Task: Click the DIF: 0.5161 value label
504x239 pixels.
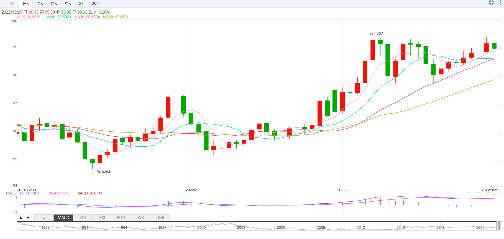Action: click(x=30, y=193)
